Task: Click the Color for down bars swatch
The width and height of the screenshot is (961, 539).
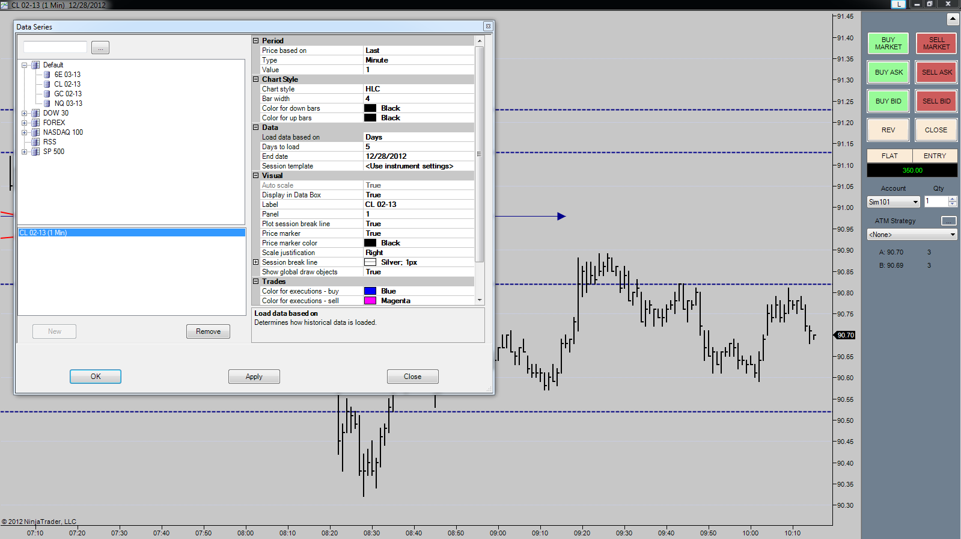Action: pyautogui.click(x=370, y=108)
